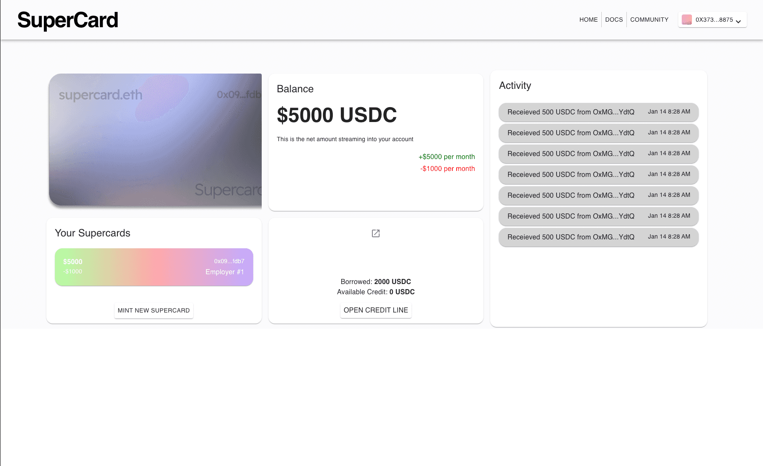Image resolution: width=763 pixels, height=466 pixels.
Task: Go to the HOME nav item
Action: 589,20
